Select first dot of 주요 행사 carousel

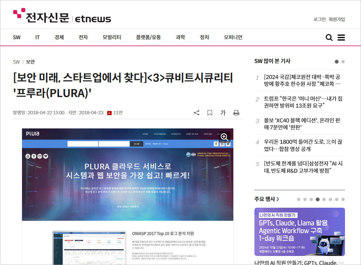click(299, 200)
